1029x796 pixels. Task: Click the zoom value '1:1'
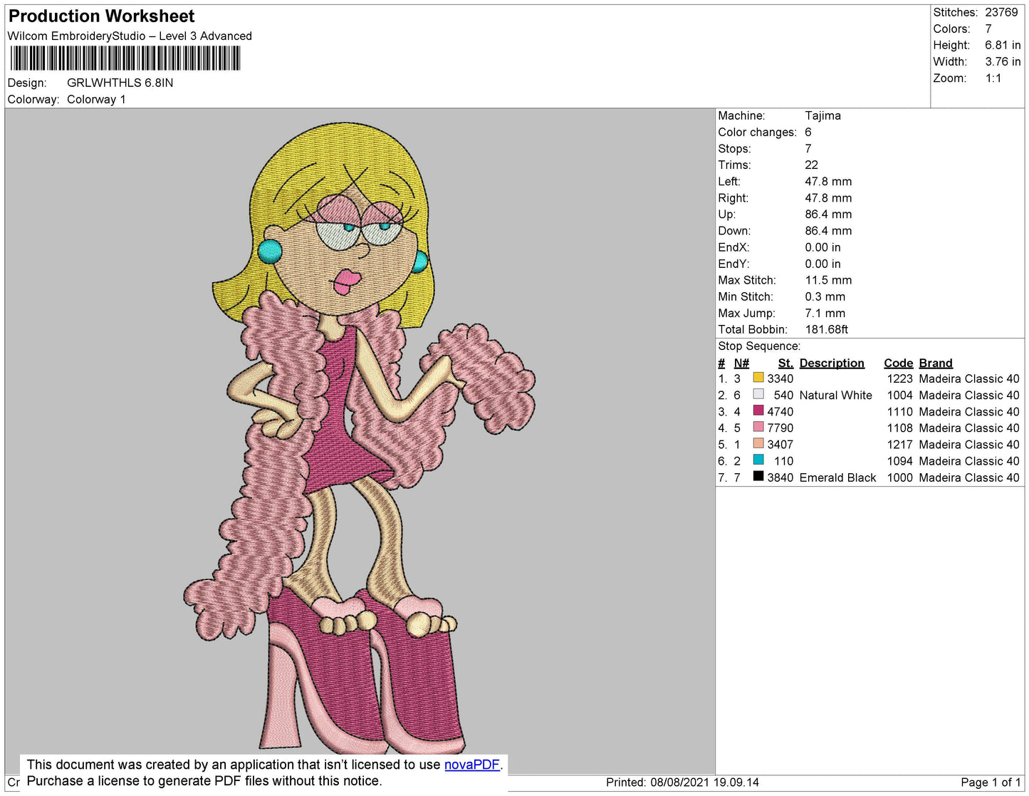tap(993, 78)
